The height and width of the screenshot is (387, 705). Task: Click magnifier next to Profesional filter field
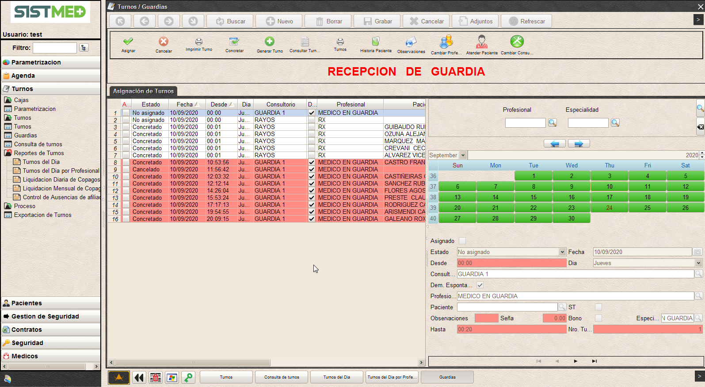point(553,123)
